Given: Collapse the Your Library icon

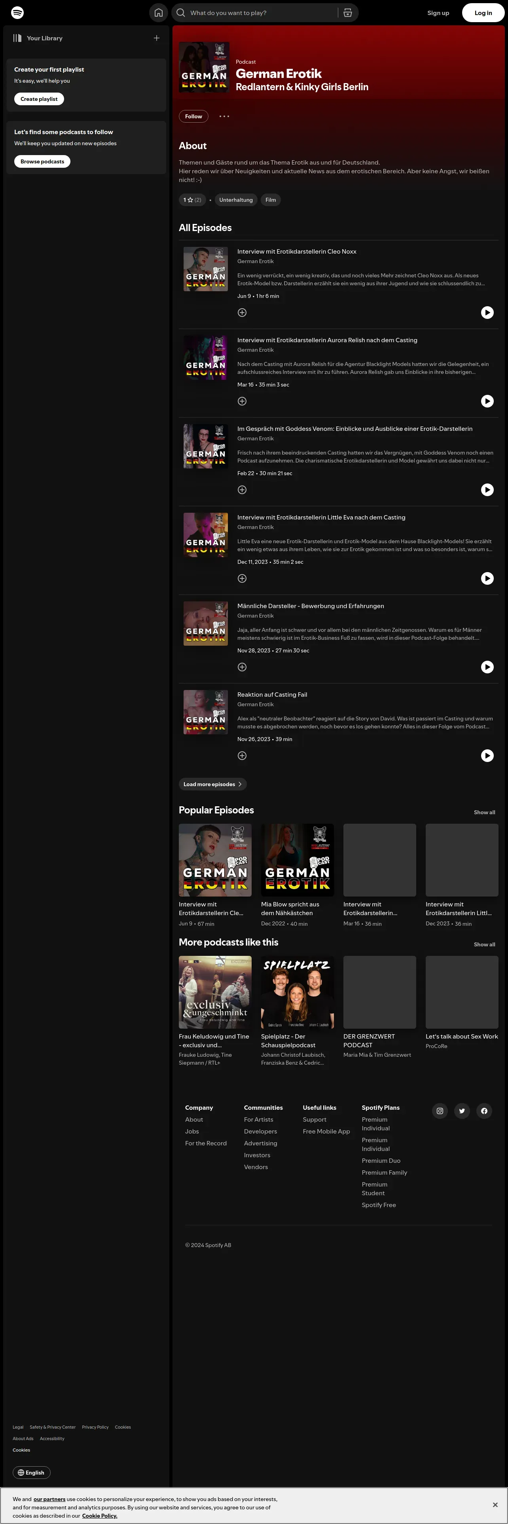Looking at the screenshot, I should (x=17, y=38).
